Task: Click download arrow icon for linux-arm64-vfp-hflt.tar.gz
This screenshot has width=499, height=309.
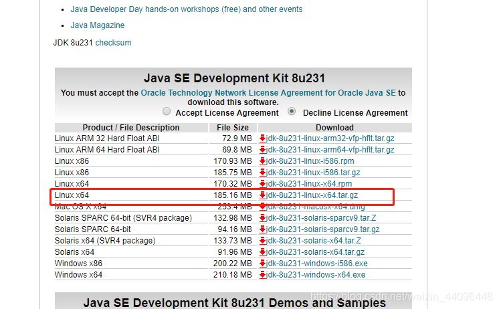Action: 263,150
